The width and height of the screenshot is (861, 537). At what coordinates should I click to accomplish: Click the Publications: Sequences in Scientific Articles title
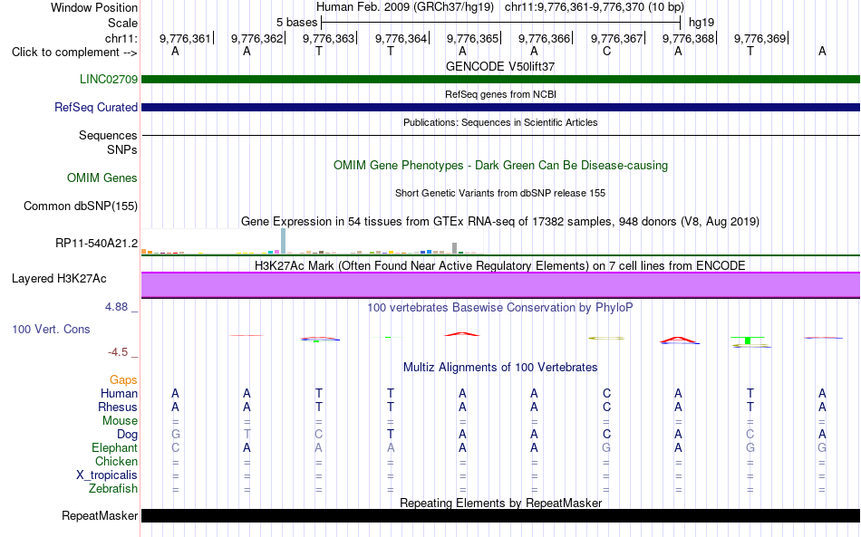500,122
